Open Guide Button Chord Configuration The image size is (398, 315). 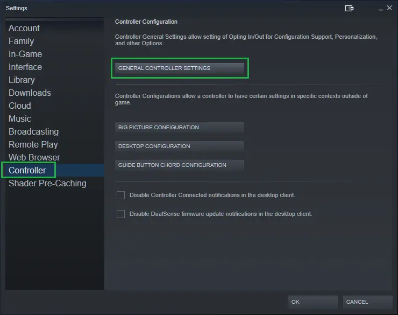point(180,165)
